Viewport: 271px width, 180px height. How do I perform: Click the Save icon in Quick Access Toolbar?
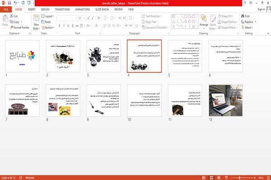click(x=9, y=3)
